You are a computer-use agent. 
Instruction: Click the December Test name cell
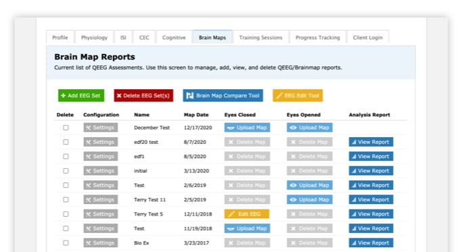152,128
